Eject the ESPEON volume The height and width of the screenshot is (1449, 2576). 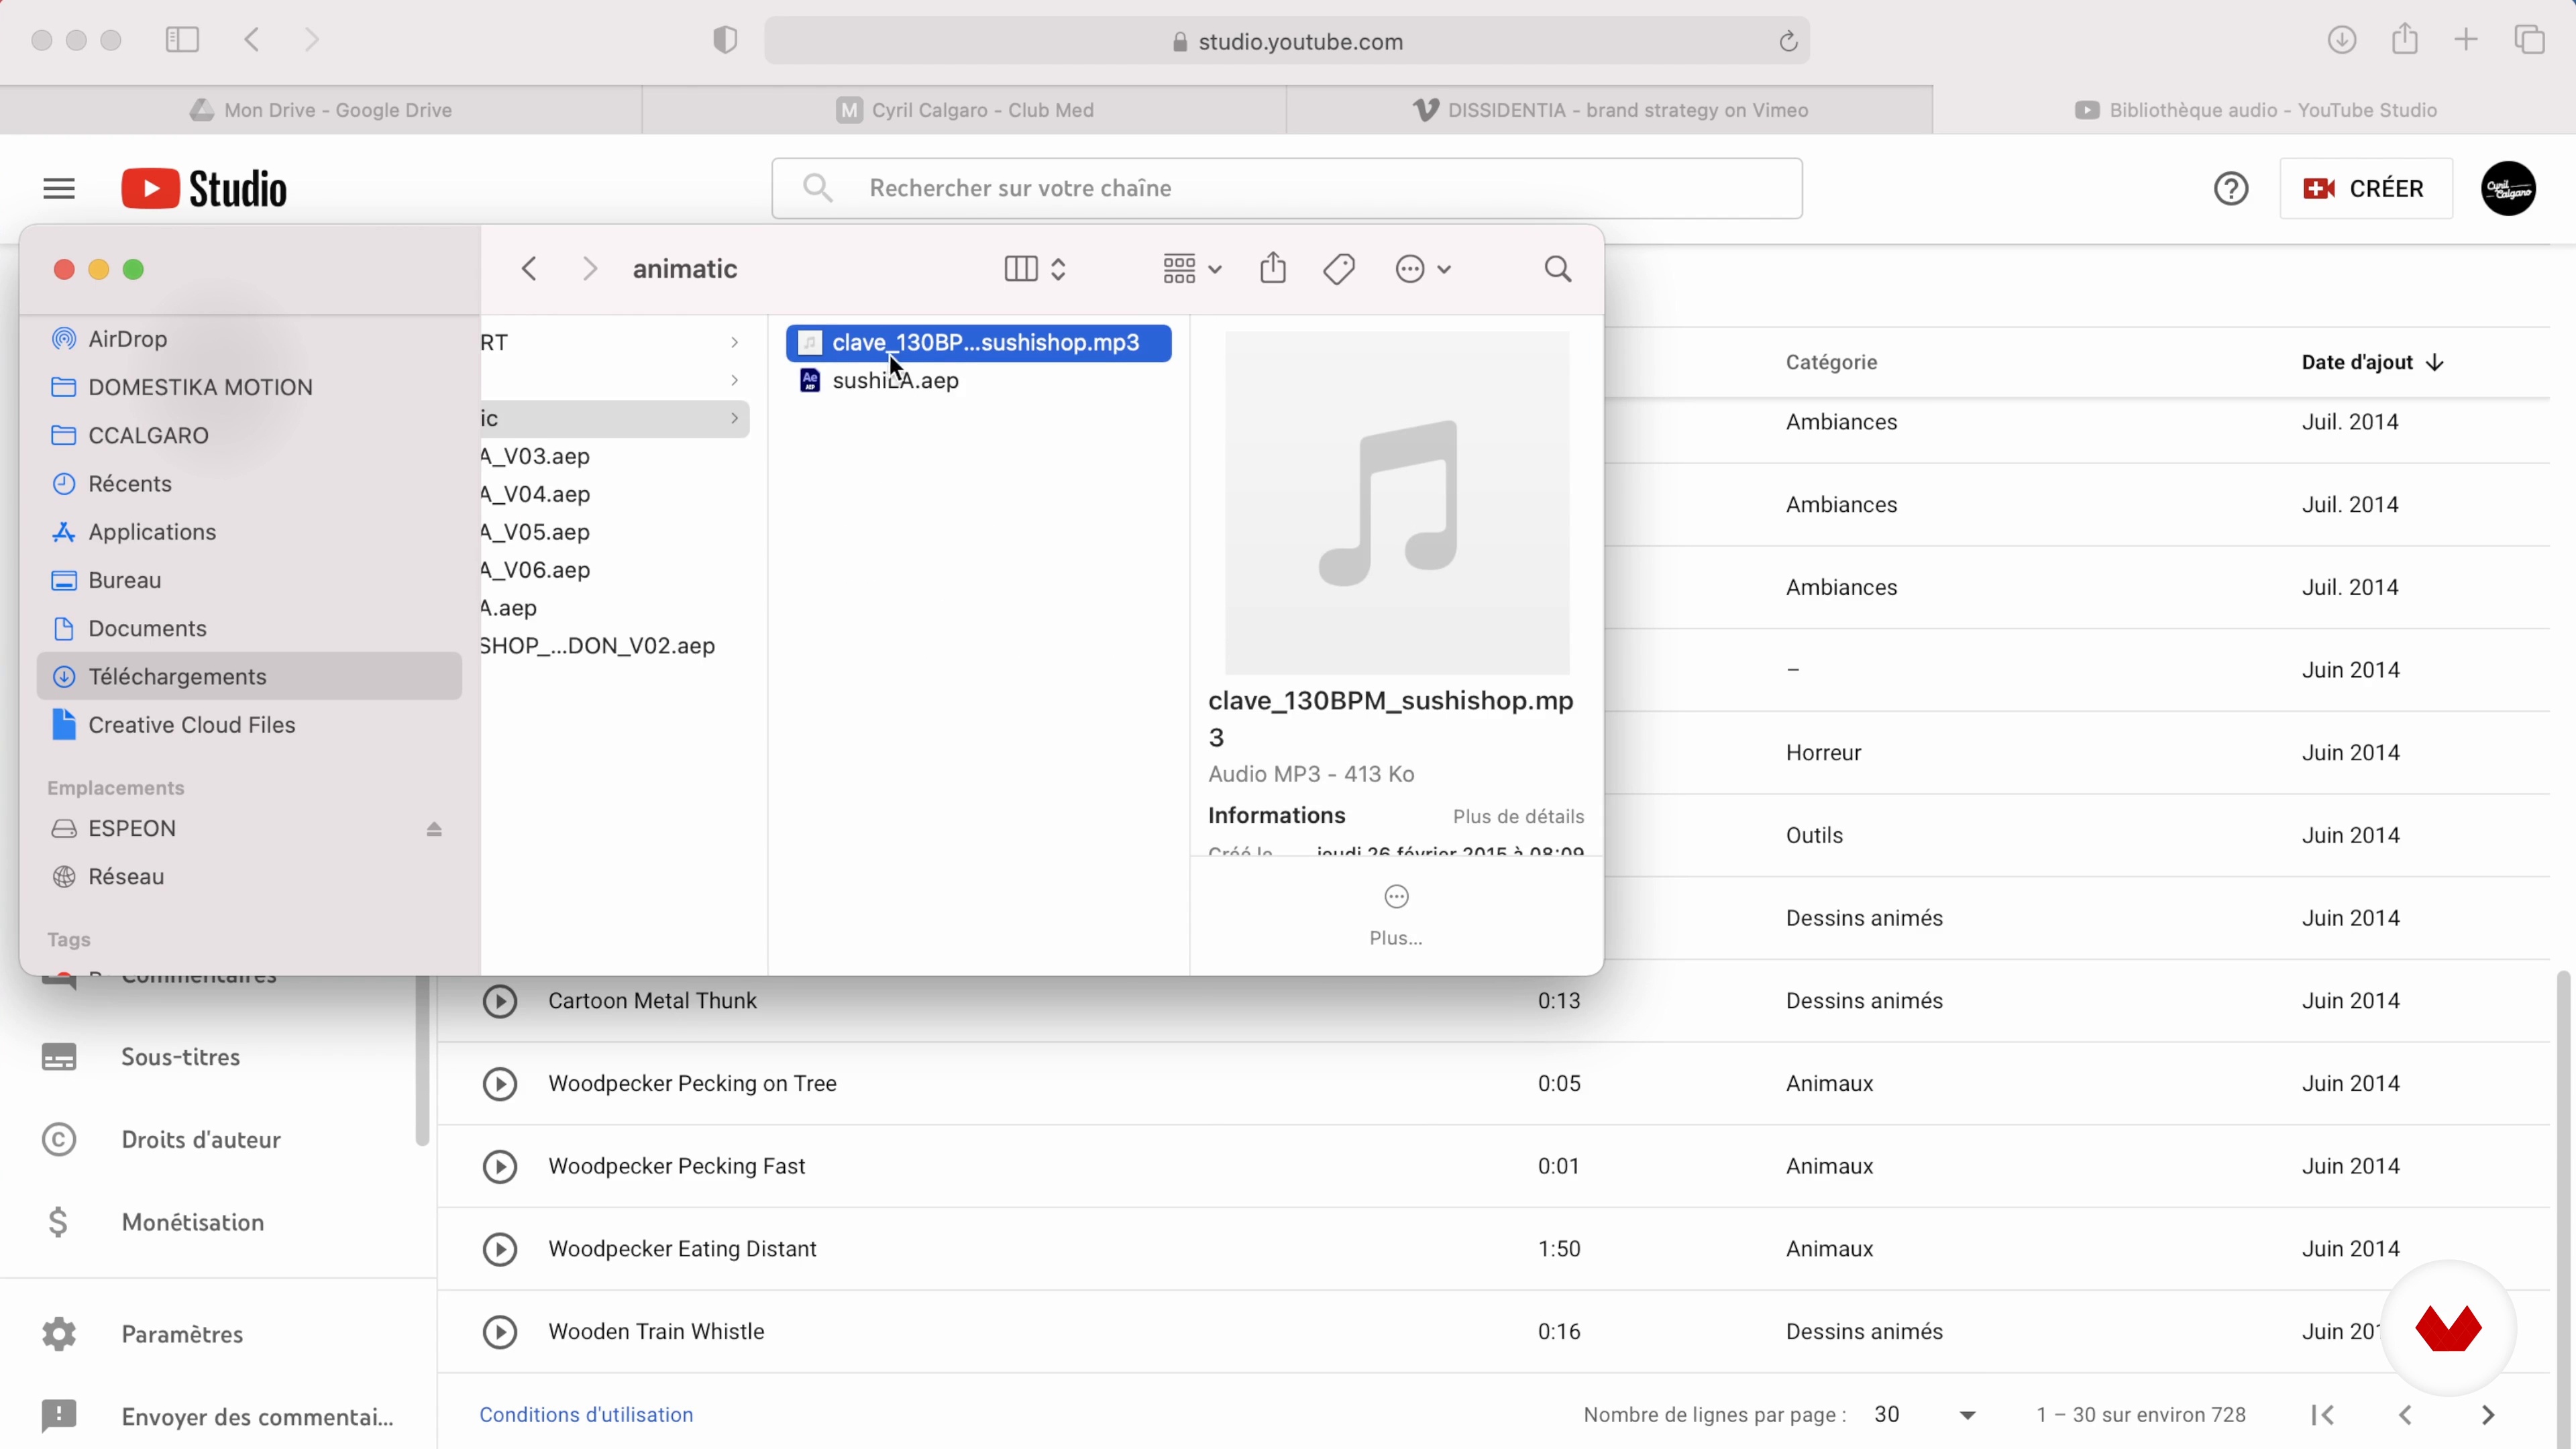434,829
